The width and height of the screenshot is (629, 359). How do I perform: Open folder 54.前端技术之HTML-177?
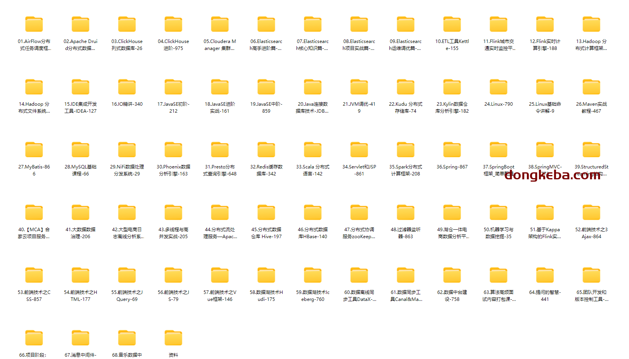81,275
